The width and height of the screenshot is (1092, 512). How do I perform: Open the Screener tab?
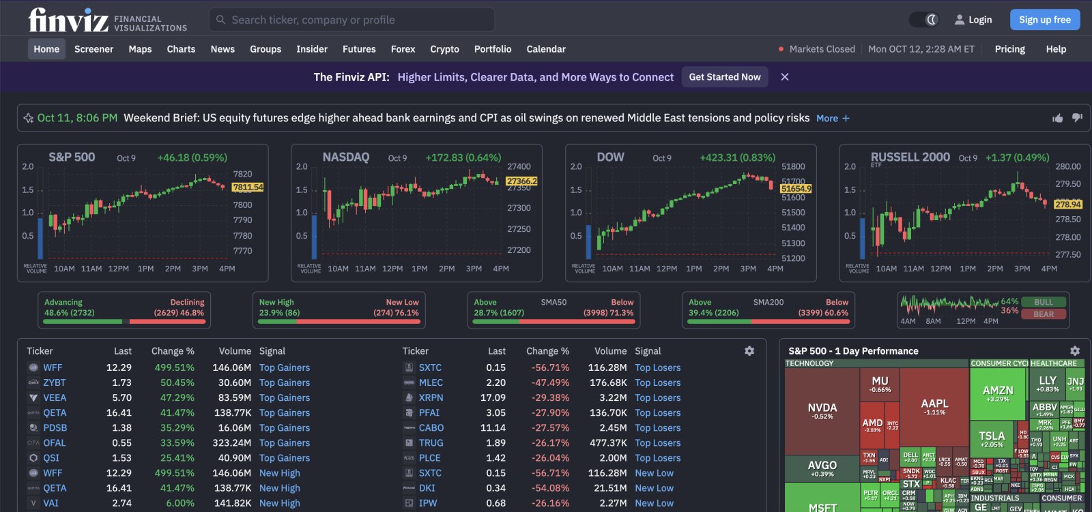coord(94,49)
